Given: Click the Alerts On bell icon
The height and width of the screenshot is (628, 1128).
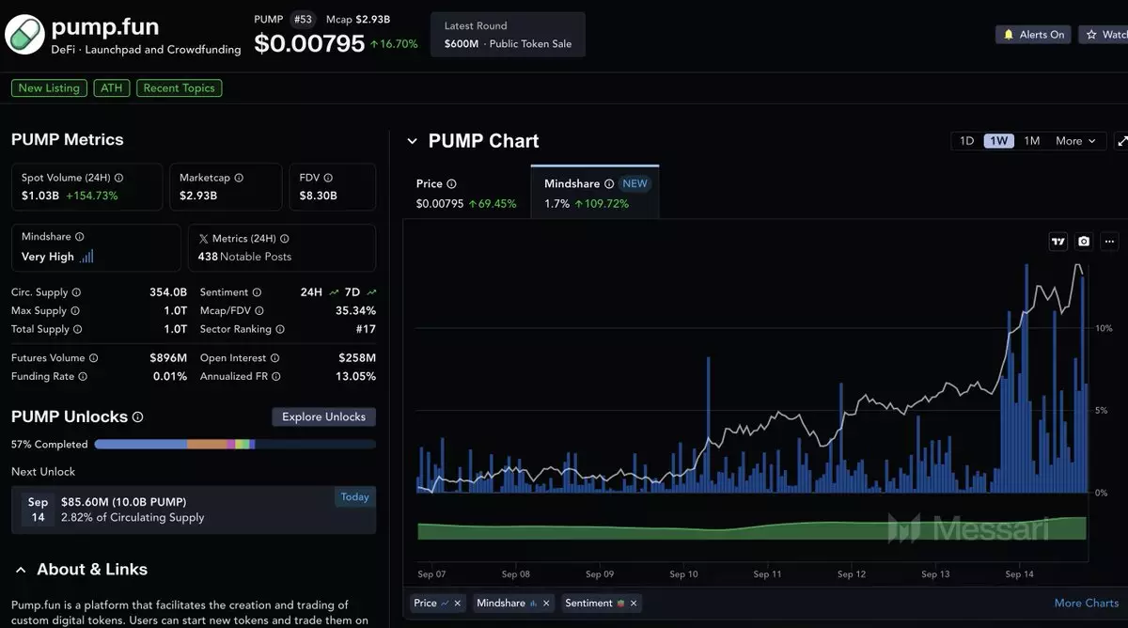Looking at the screenshot, I should click(1008, 35).
